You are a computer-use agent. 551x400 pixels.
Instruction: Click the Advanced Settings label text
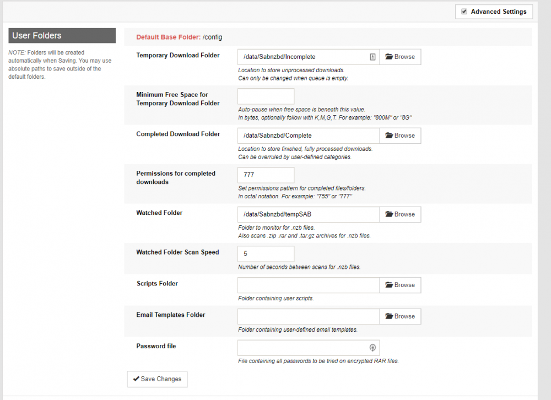(499, 12)
